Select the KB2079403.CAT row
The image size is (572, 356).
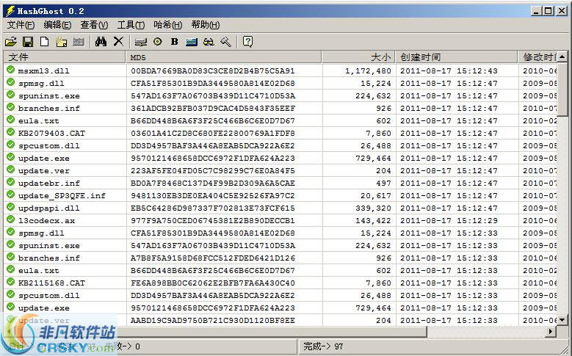pyautogui.click(x=51, y=133)
